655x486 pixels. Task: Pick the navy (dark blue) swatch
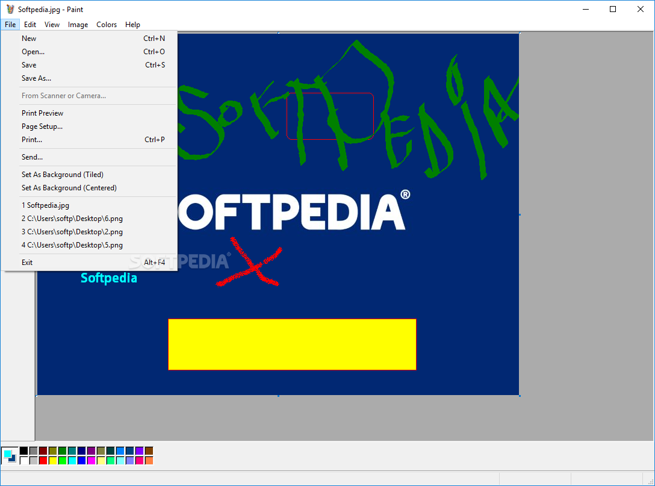point(81,450)
